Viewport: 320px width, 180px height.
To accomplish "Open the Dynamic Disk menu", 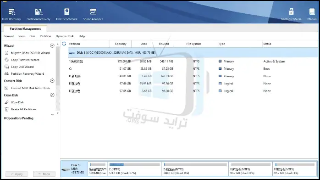I will pos(65,36).
